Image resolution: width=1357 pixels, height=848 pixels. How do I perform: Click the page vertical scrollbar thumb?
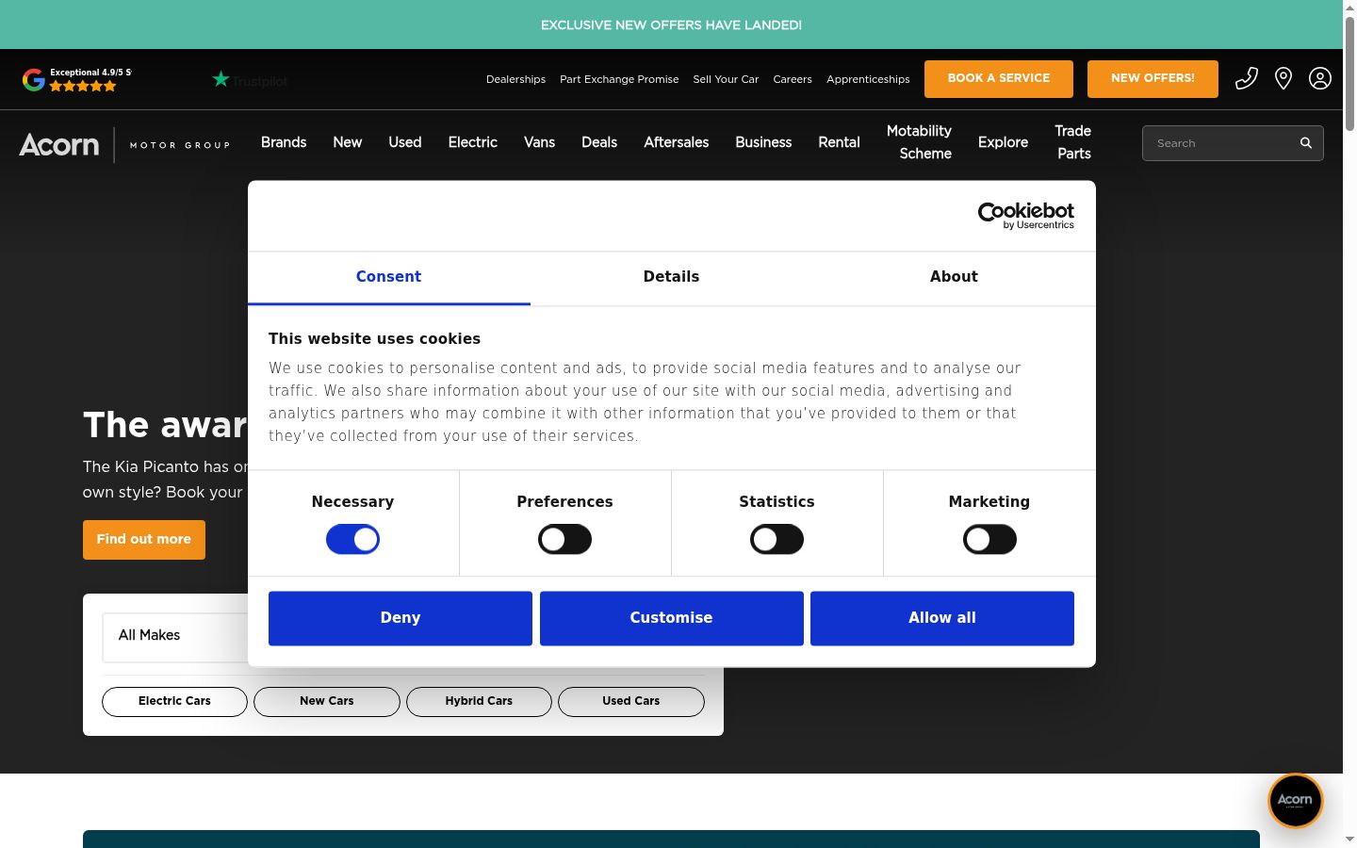1349,73
